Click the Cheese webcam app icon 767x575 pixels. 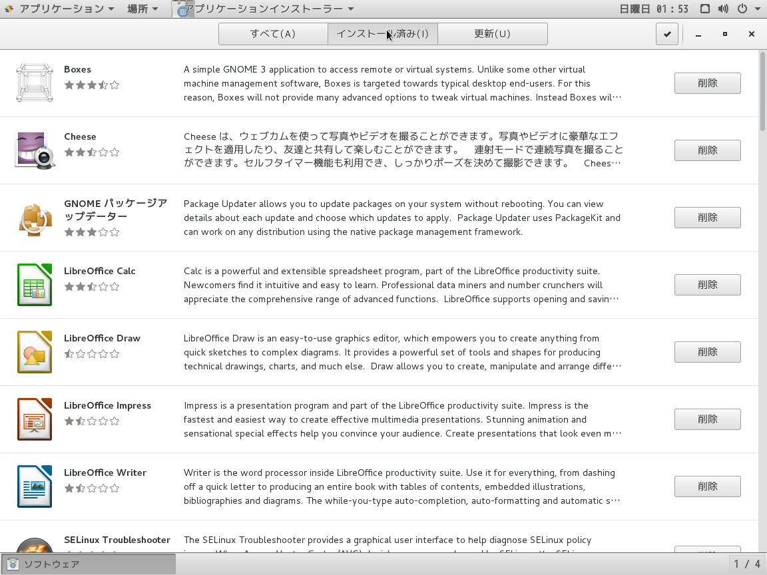tap(35, 150)
